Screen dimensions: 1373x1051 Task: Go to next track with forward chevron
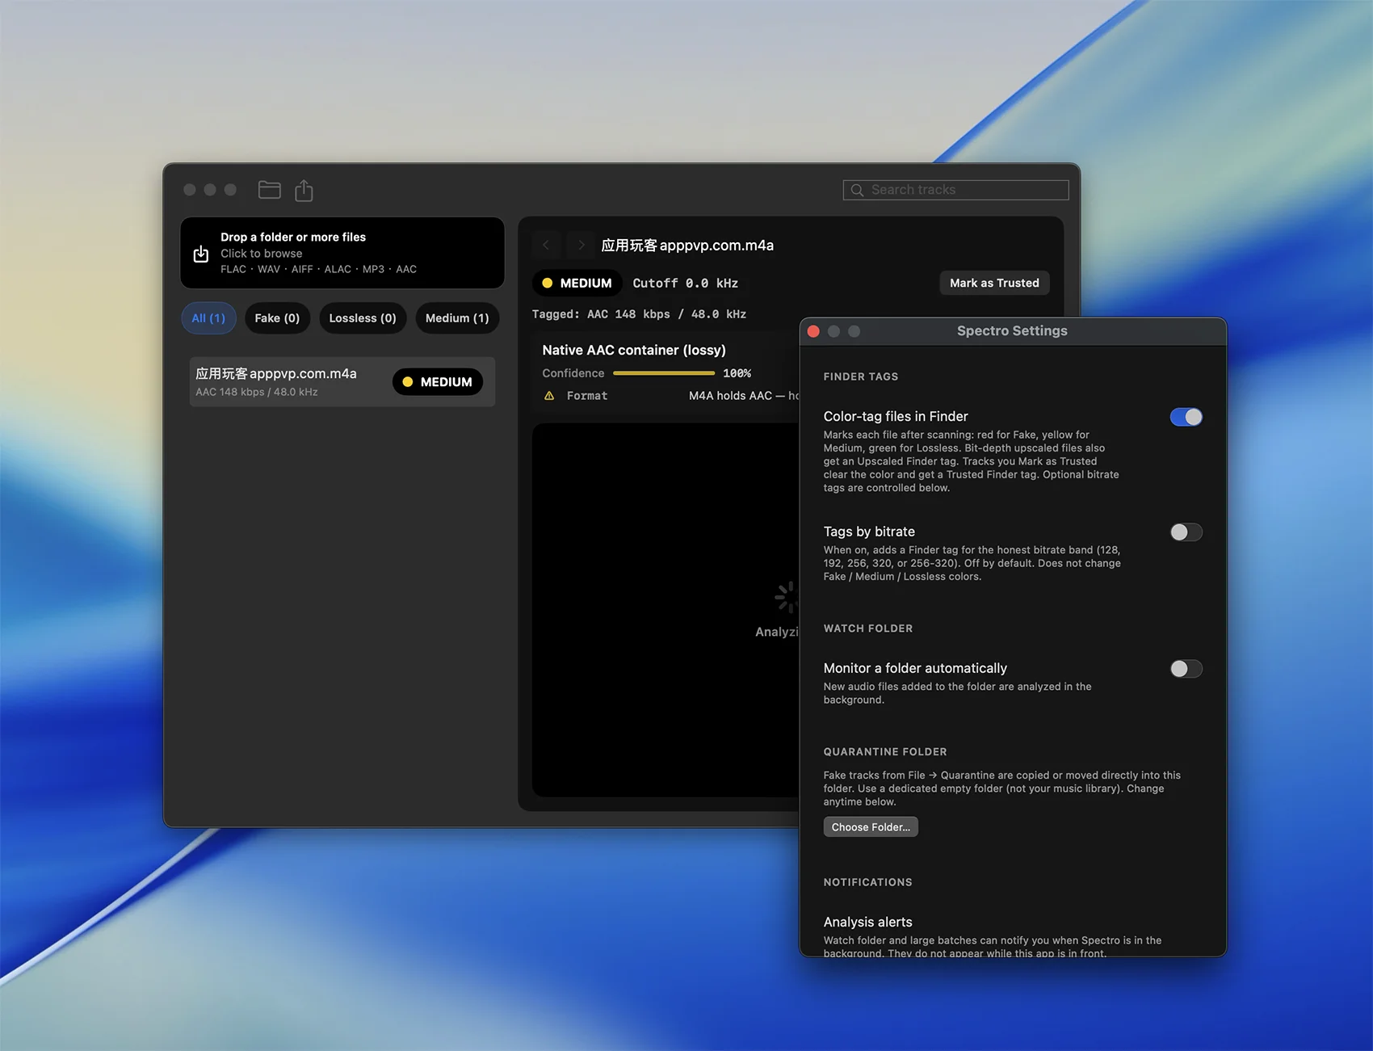click(x=581, y=245)
